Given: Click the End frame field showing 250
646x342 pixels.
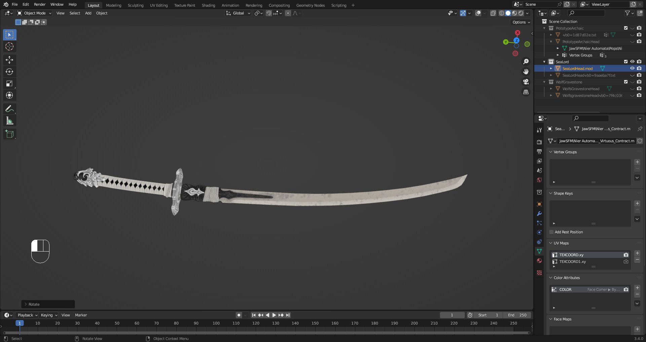Looking at the screenshot, I should (517, 315).
